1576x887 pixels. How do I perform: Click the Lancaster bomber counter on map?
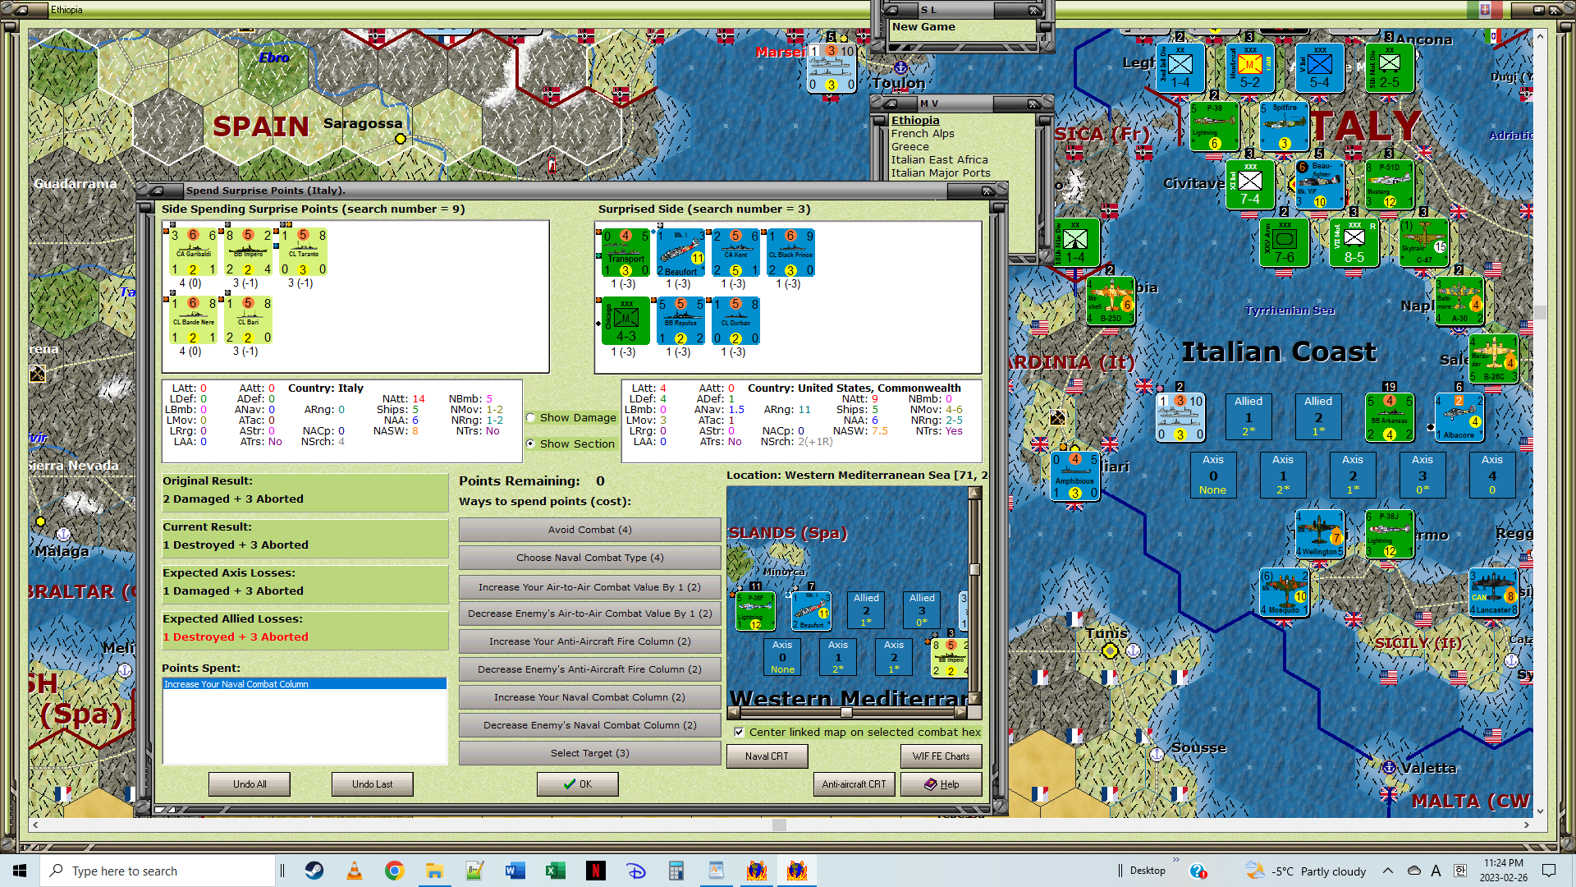click(1493, 592)
